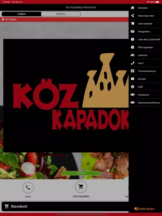The width and height of the screenshot is (162, 216).
Task: Tap the cart icon in the Warenkorb bar
Action: pos(6,206)
